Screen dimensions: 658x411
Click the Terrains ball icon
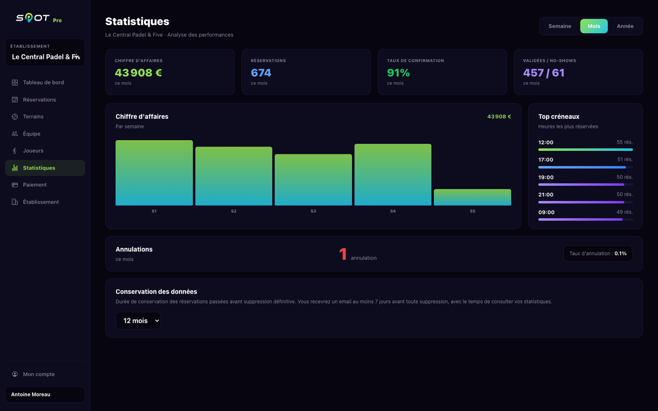coord(15,116)
